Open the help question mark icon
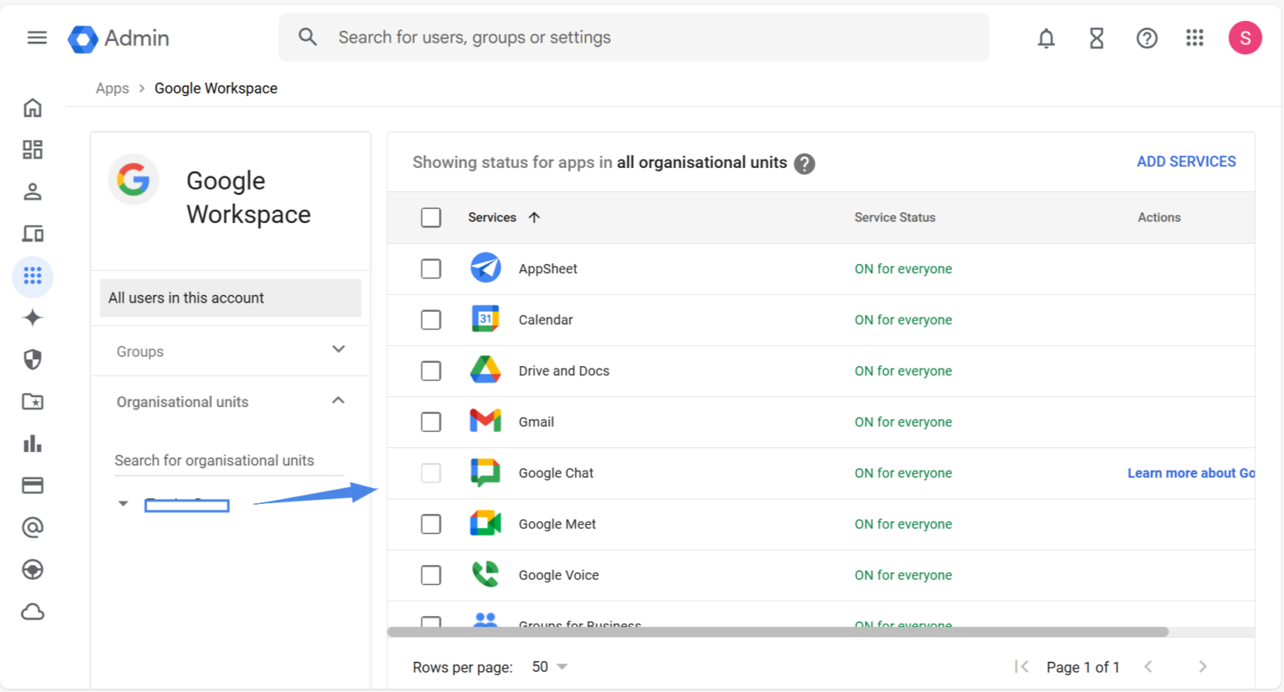Viewport: 1284px width, 692px height. [1147, 38]
